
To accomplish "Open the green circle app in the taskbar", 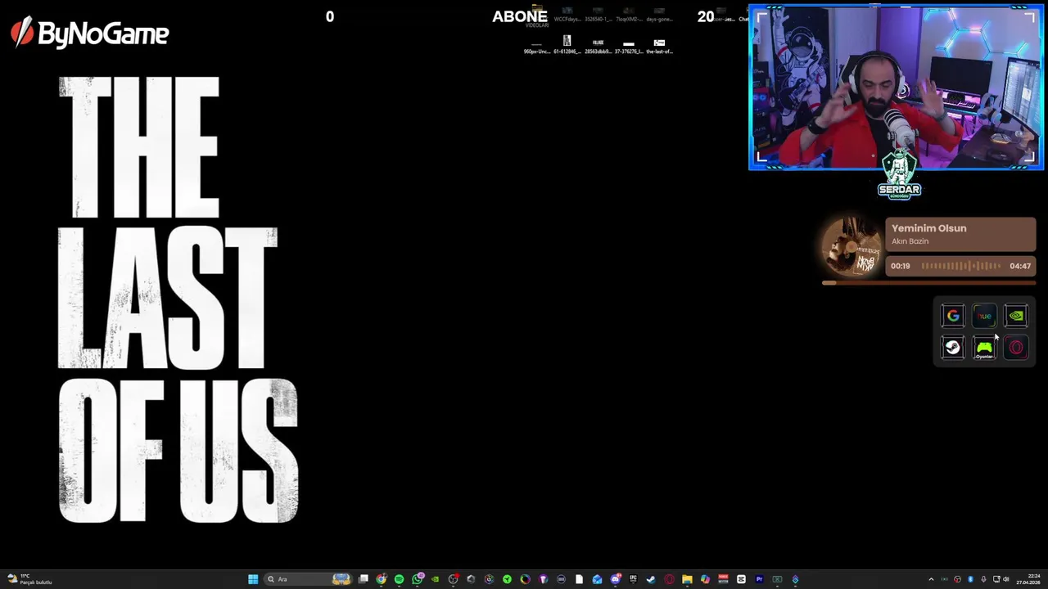I will point(507,579).
